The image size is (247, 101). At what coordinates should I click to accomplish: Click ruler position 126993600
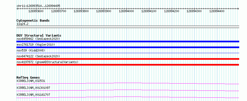coord(36,11)
